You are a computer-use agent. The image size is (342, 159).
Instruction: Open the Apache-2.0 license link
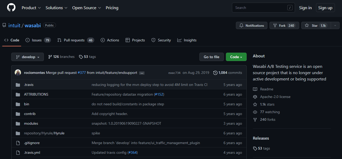[x=275, y=97]
